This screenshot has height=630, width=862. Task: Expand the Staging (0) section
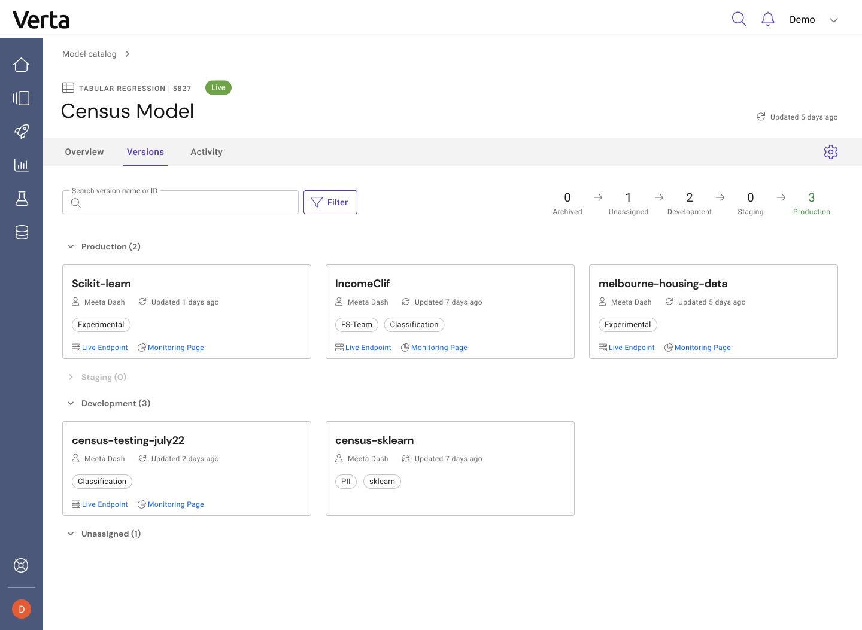click(x=71, y=377)
